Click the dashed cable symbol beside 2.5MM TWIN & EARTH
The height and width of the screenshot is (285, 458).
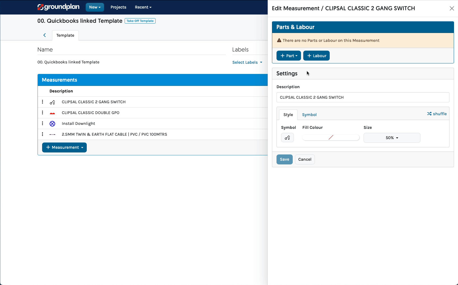[52, 134]
